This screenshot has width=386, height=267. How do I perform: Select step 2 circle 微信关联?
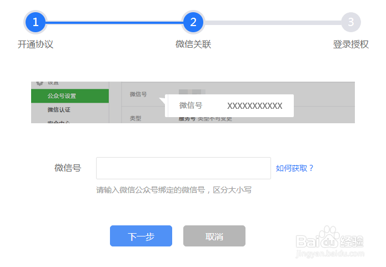coord(193,22)
